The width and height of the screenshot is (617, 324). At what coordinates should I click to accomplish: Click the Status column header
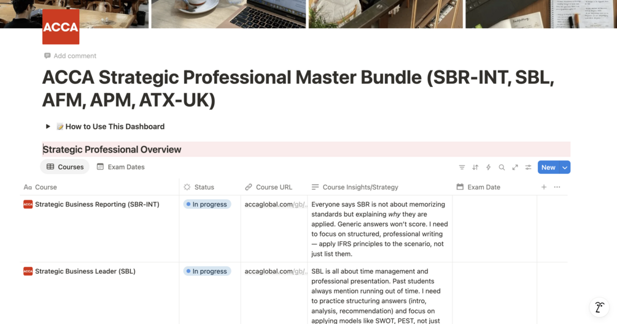point(210,187)
